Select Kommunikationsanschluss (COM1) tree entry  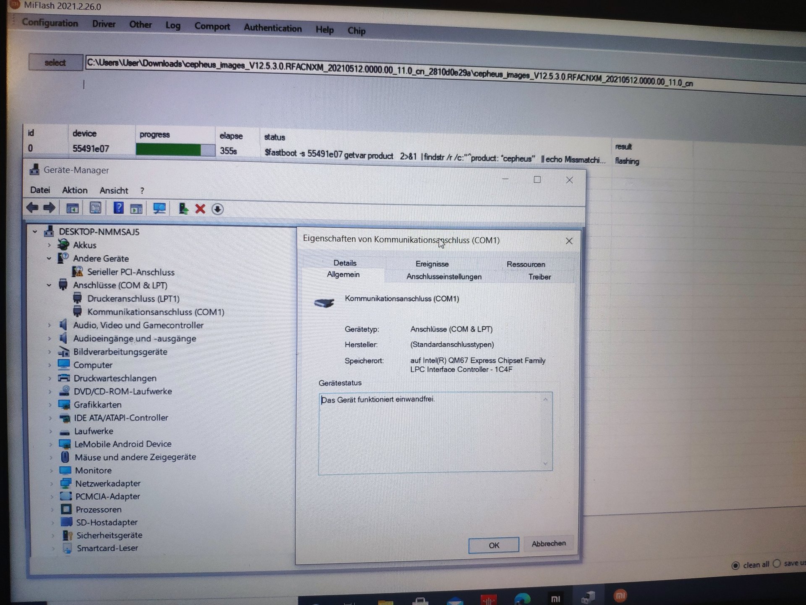pos(156,312)
